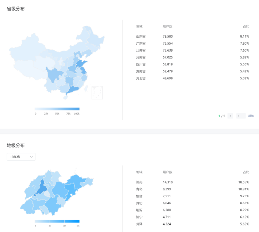
Task: Click the 跳转 jump link
Action: tap(251, 116)
